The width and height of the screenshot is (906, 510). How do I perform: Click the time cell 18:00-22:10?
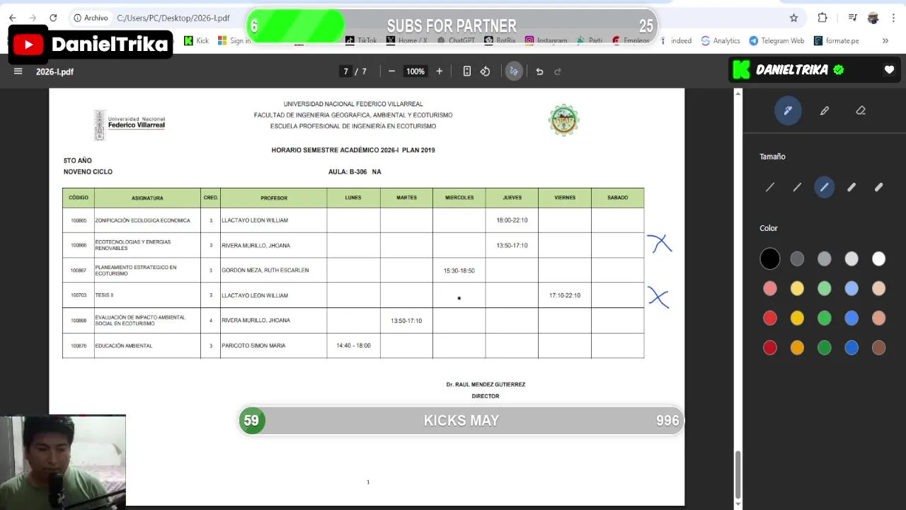tap(512, 220)
